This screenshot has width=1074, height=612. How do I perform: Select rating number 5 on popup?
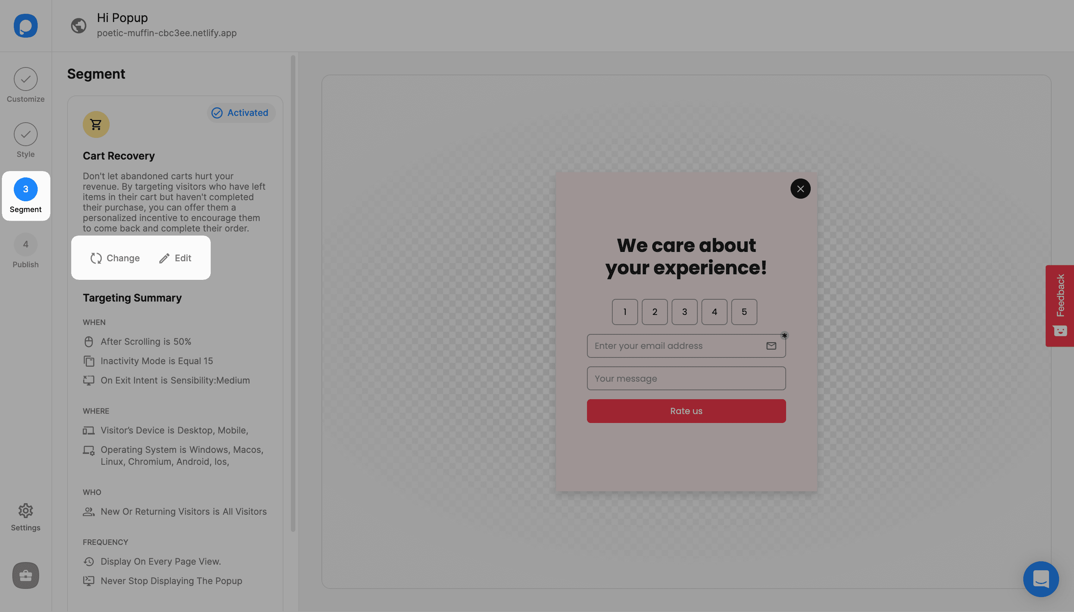[x=744, y=311]
